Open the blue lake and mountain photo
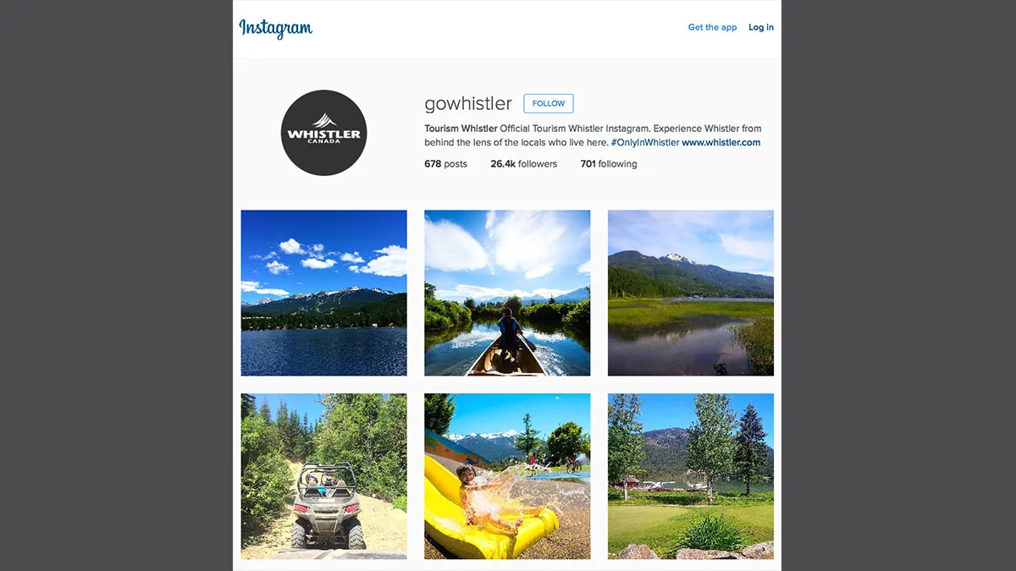1016x571 pixels. 323,293
